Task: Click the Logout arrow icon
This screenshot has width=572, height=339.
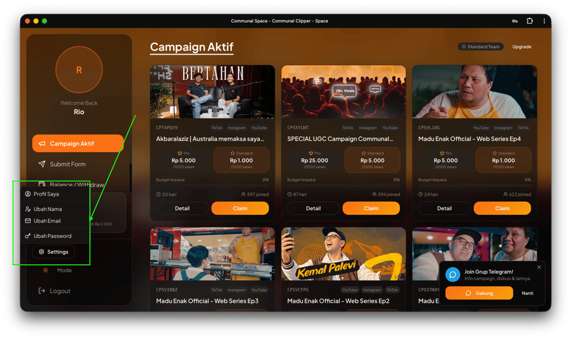Action: pos(41,290)
